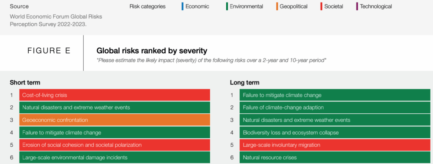433x164 pixels.
Task: Click the 'Risk categories' label
Action: pos(148,7)
